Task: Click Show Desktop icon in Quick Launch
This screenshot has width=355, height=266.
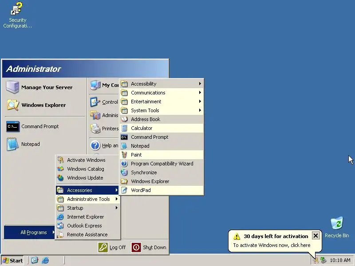Action: (35, 260)
